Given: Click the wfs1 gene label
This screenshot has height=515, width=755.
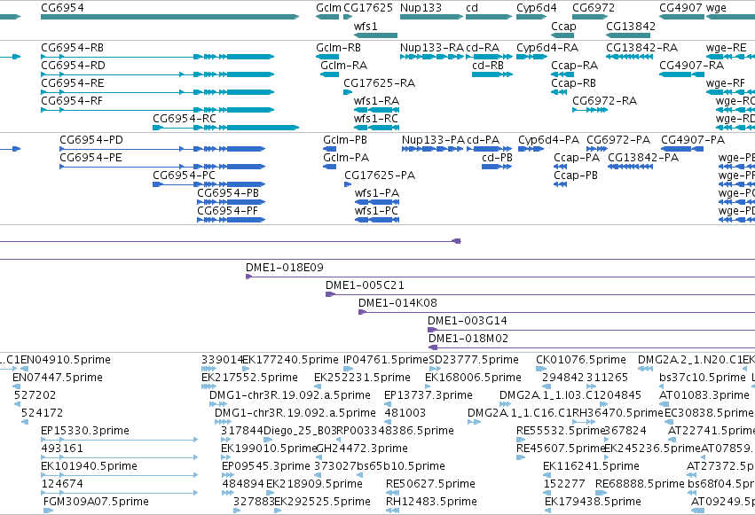Looking at the screenshot, I should tap(366, 26).
